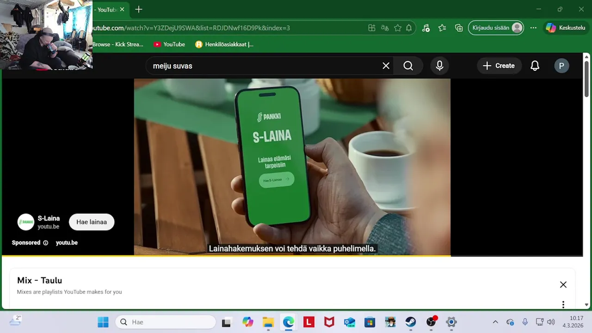
Task: Click the video player ad frame
Action: 292,166
